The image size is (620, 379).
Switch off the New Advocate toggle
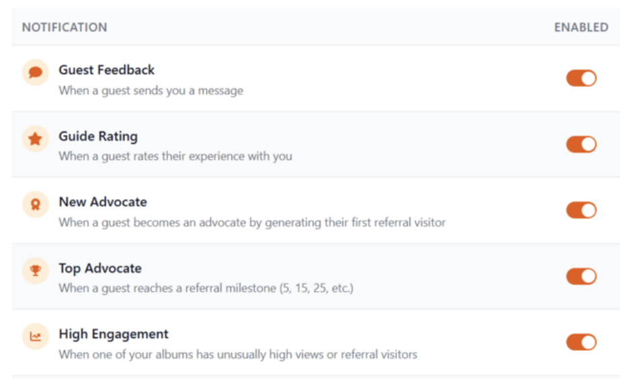581,210
